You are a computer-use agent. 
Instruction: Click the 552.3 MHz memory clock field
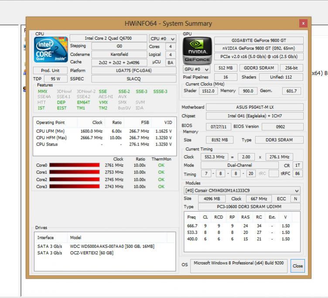coord(215,157)
